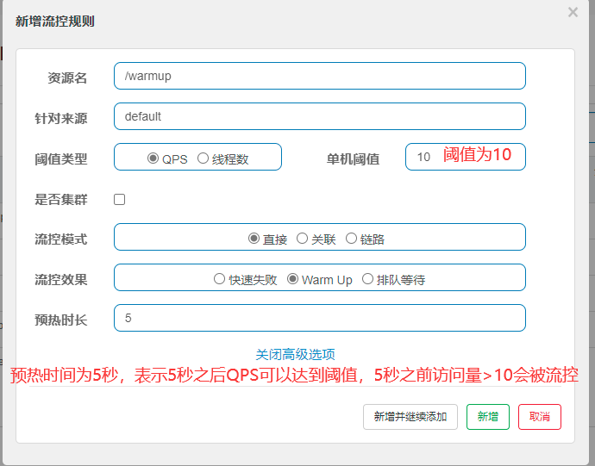Image resolution: width=595 pixels, height=466 pixels.
Task: Click the 资源名 input field
Action: pyautogui.click(x=319, y=76)
